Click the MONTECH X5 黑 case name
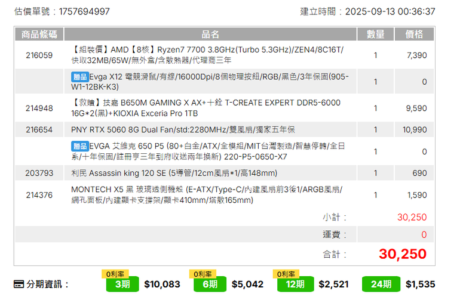466x297 pixels. point(207,194)
